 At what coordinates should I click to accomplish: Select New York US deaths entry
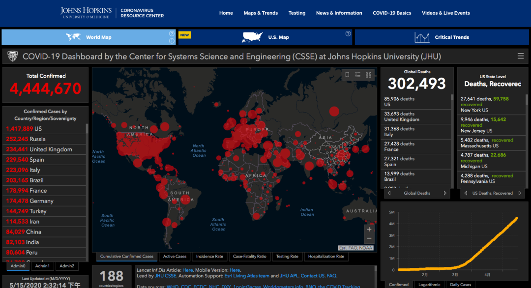tap(491, 104)
